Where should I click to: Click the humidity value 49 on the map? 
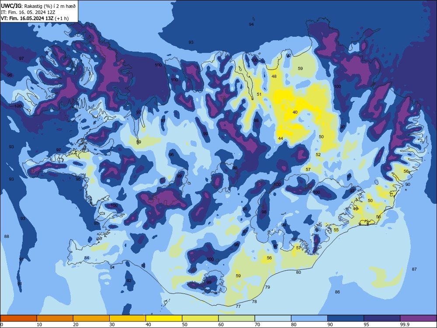point(355,209)
